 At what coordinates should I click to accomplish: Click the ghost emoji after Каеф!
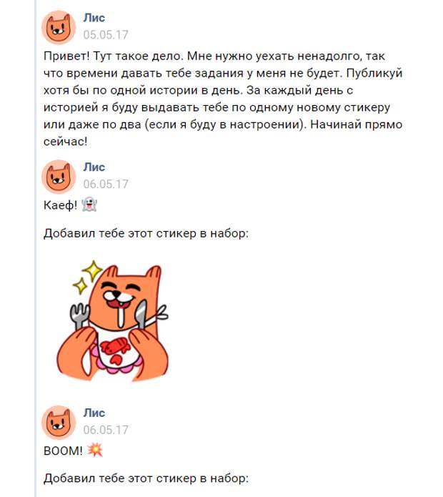[89, 205]
